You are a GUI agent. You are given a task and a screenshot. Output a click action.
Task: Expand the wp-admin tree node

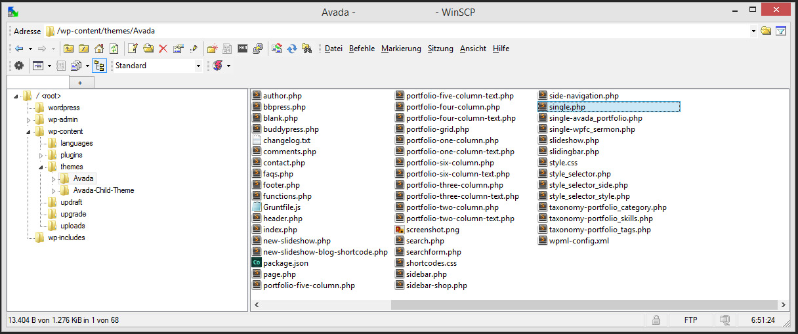[28, 119]
